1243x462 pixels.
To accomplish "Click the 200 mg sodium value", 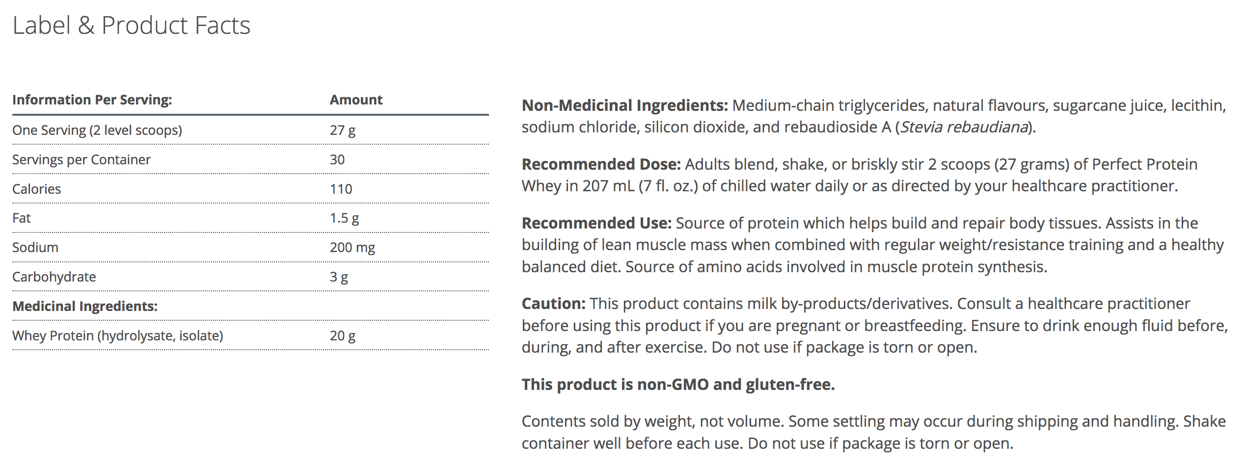I will point(352,248).
